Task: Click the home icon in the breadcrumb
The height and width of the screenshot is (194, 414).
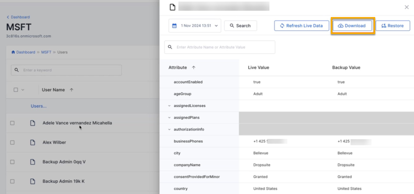Action: click(x=13, y=52)
